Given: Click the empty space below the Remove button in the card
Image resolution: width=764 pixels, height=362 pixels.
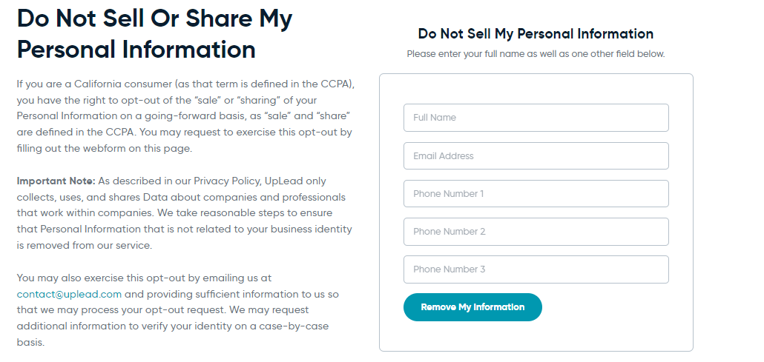Looking at the screenshot, I should [x=536, y=336].
